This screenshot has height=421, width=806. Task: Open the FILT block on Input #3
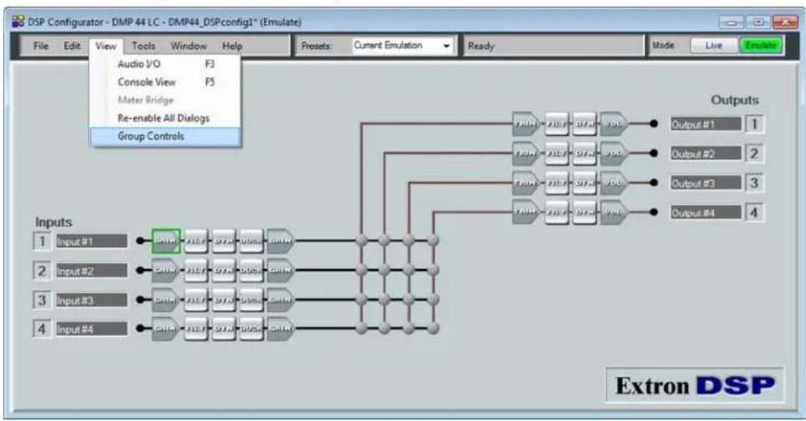pyautogui.click(x=195, y=299)
